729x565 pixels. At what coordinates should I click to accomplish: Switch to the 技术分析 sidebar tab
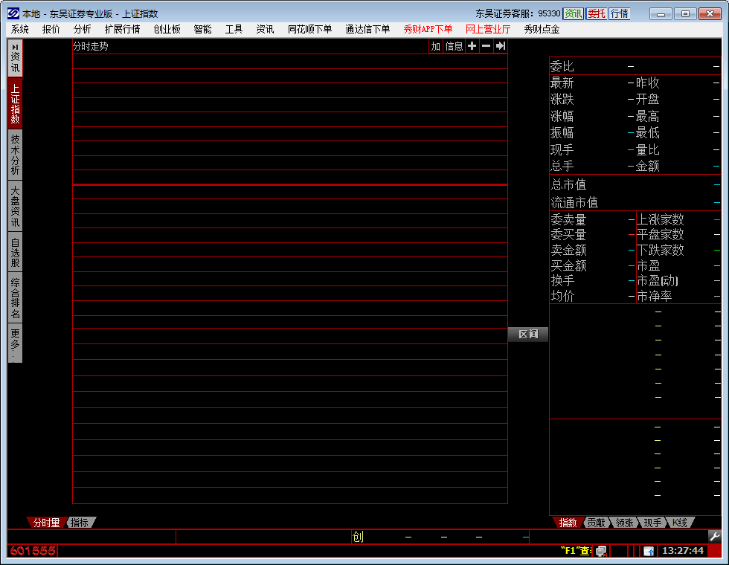point(15,155)
